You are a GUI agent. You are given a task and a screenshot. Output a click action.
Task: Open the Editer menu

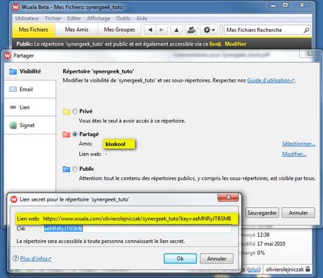74,19
